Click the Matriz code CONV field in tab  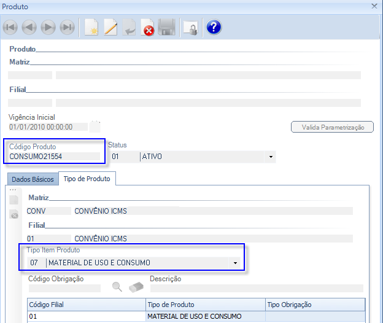[48, 211]
